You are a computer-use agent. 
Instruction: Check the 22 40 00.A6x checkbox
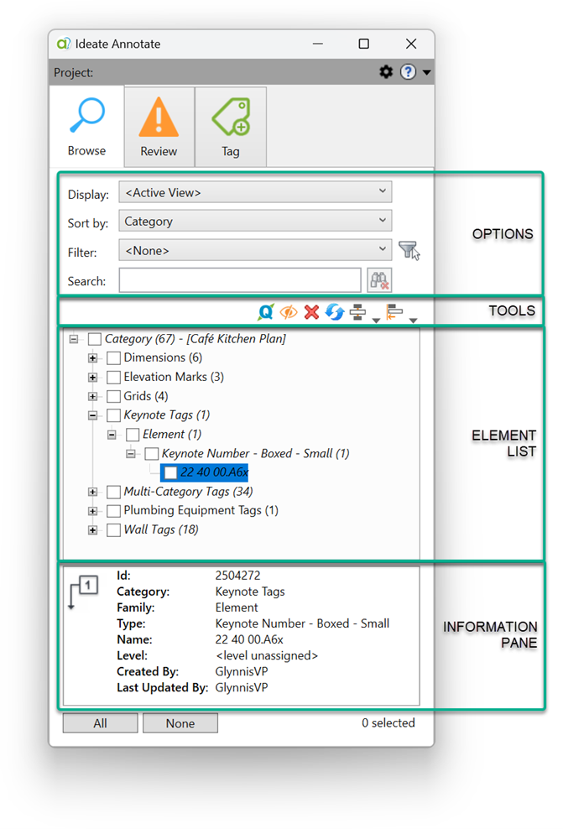pos(171,472)
